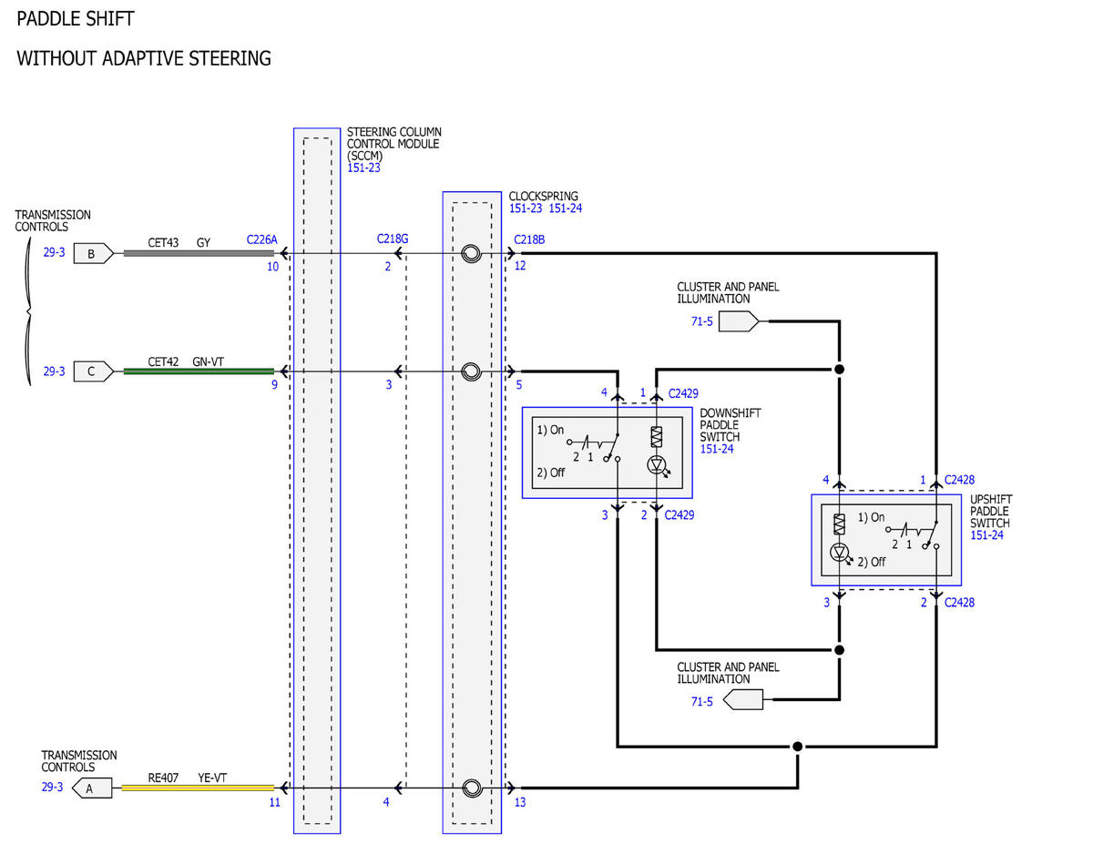Click the C218B connector link

point(529,239)
